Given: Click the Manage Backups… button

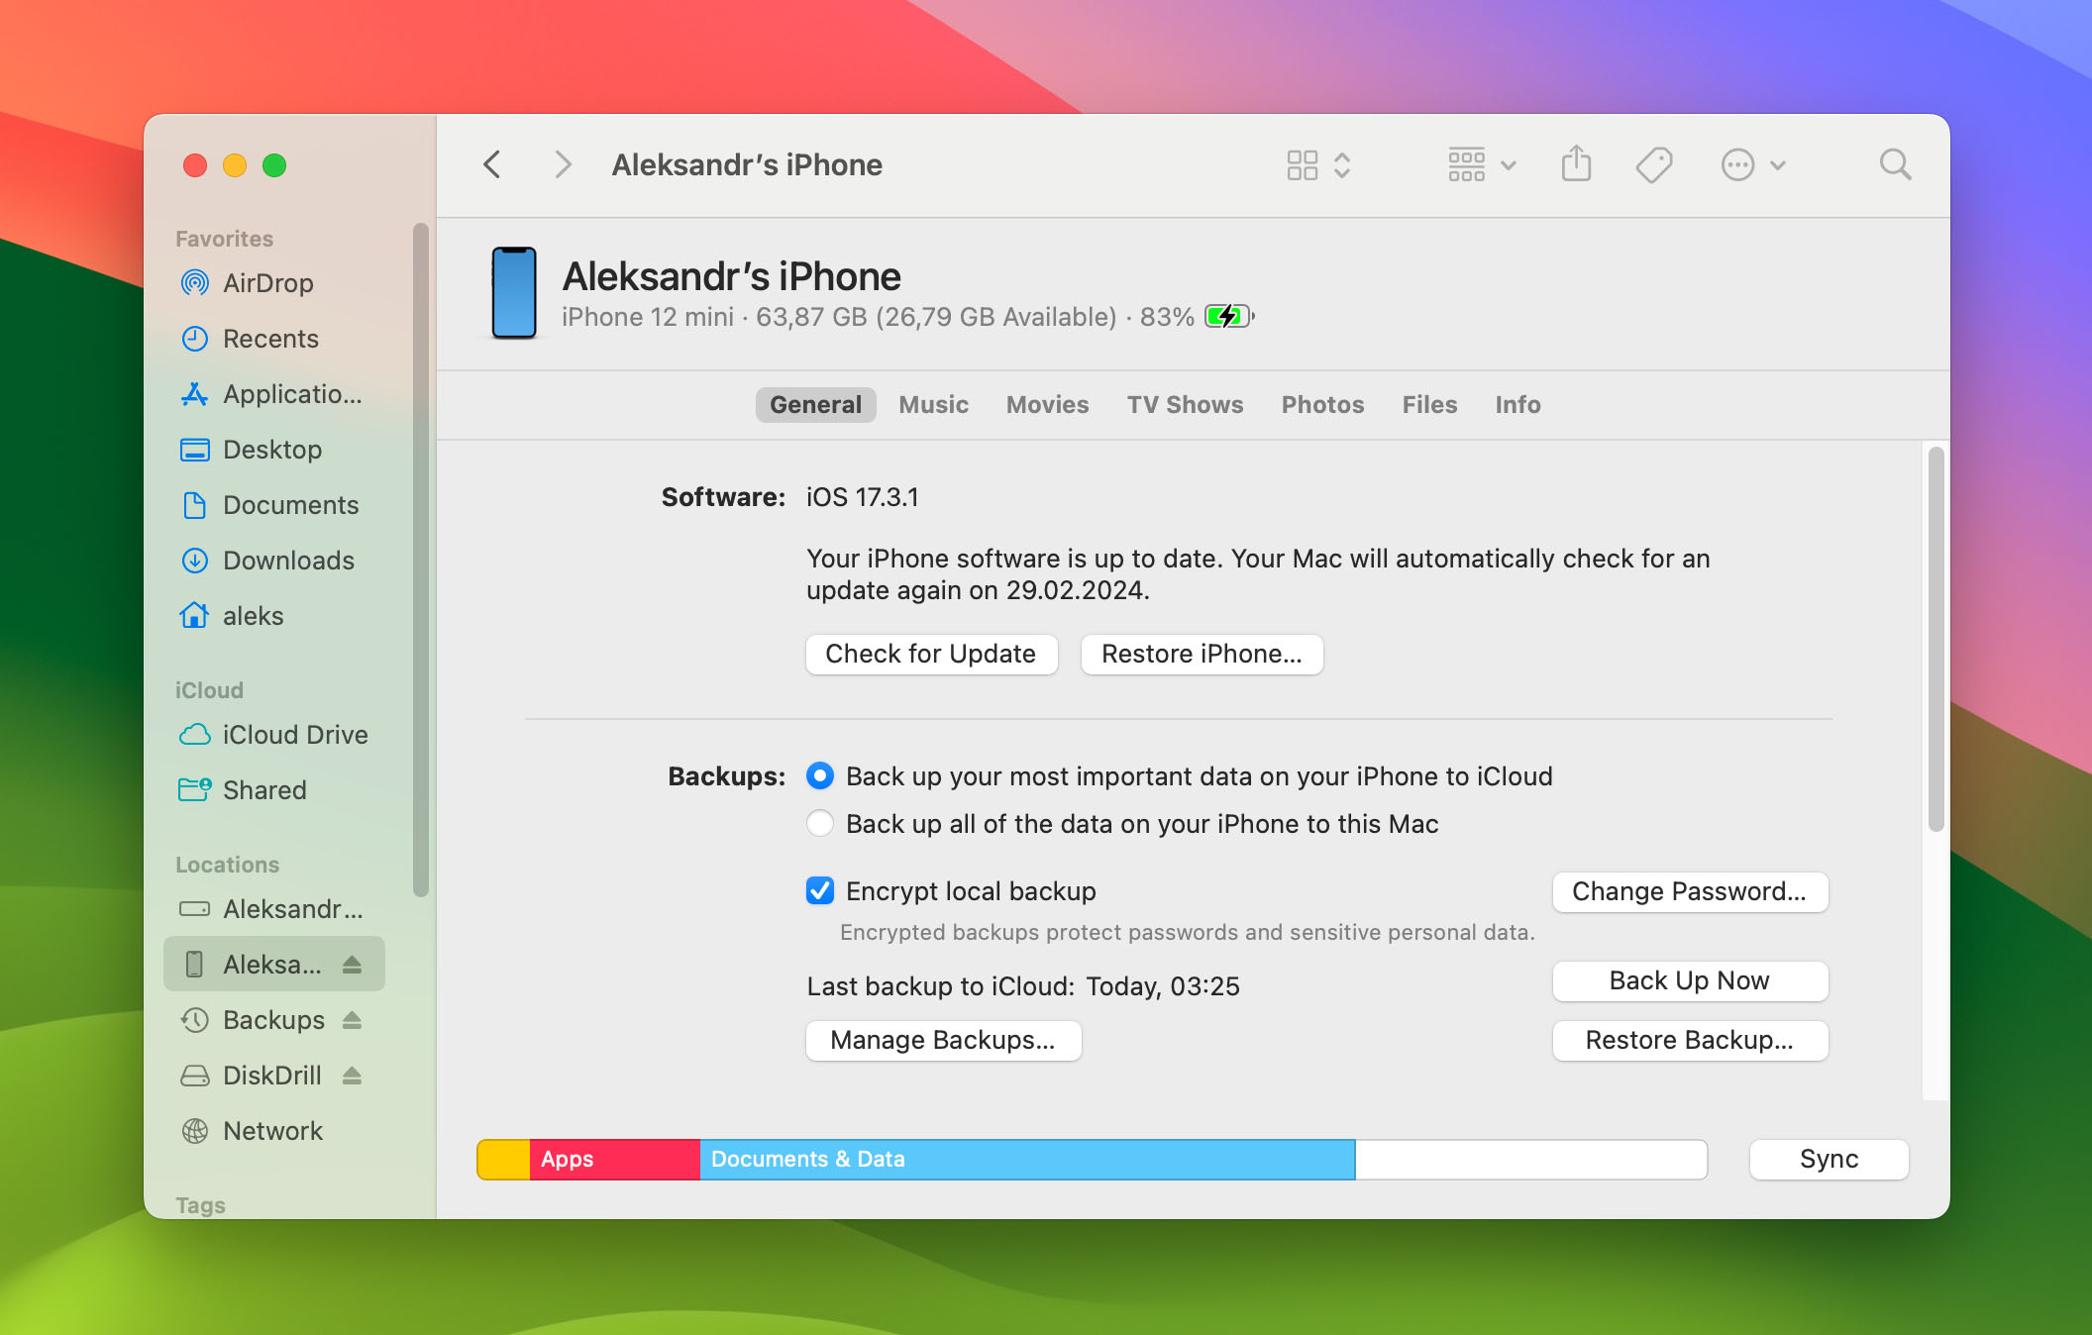Looking at the screenshot, I should 943,1041.
